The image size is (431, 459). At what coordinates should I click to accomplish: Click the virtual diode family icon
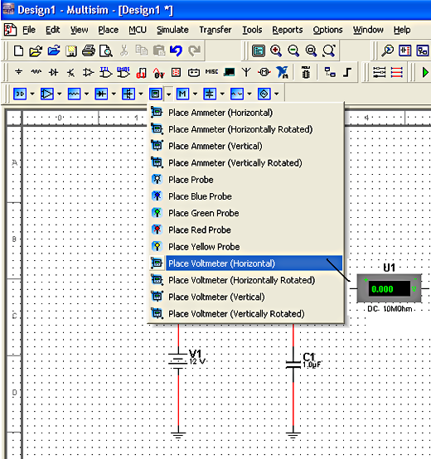pos(101,94)
